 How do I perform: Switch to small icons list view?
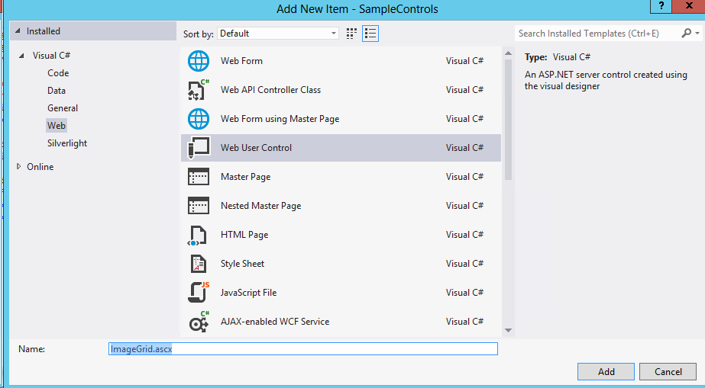coord(370,34)
